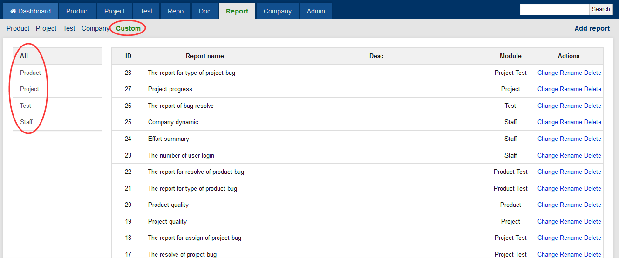Click the Add report link
This screenshot has width=619, height=258.
coord(592,28)
